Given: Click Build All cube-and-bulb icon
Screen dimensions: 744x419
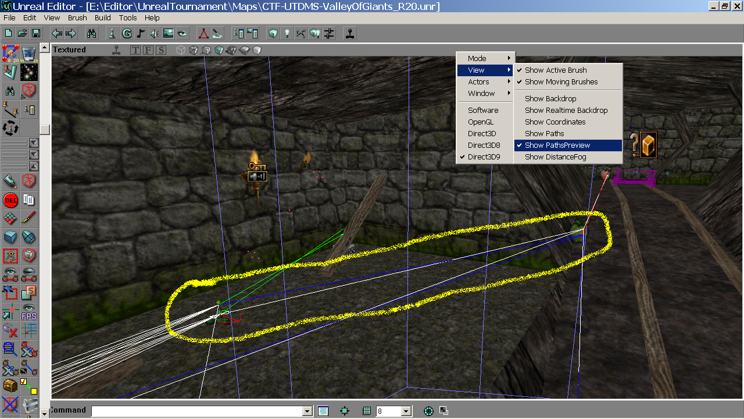Looking at the screenshot, I should point(315,33).
